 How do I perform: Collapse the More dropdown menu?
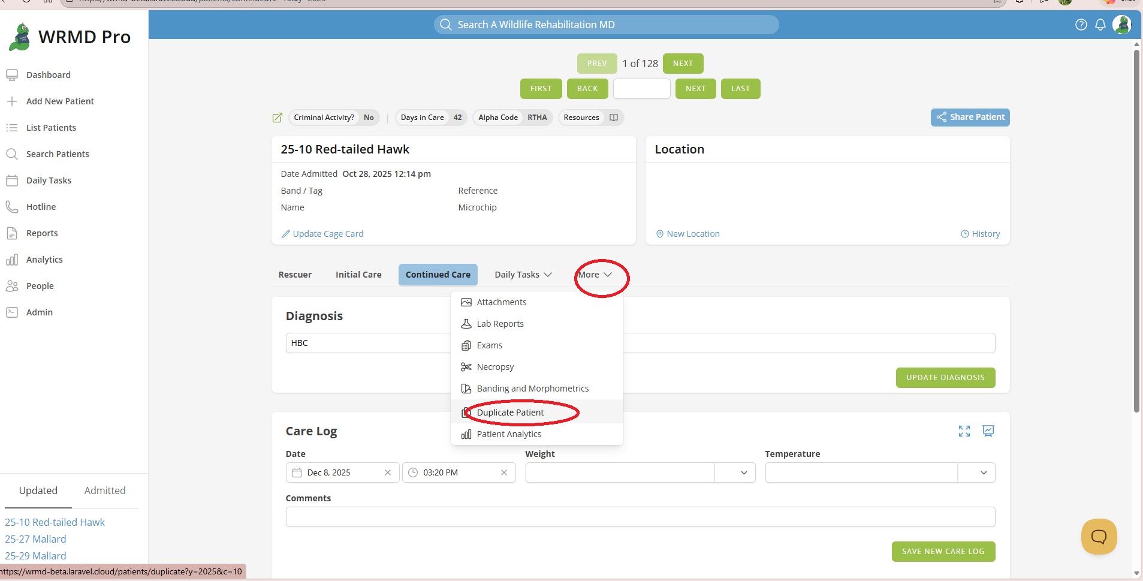(595, 275)
